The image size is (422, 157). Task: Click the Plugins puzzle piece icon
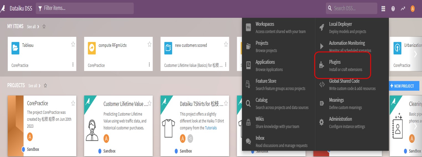coord(322,65)
